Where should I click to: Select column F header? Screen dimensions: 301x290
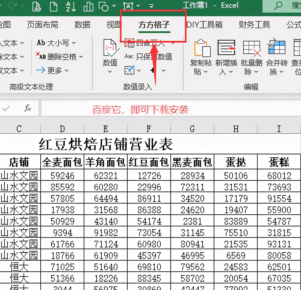coord(149,128)
